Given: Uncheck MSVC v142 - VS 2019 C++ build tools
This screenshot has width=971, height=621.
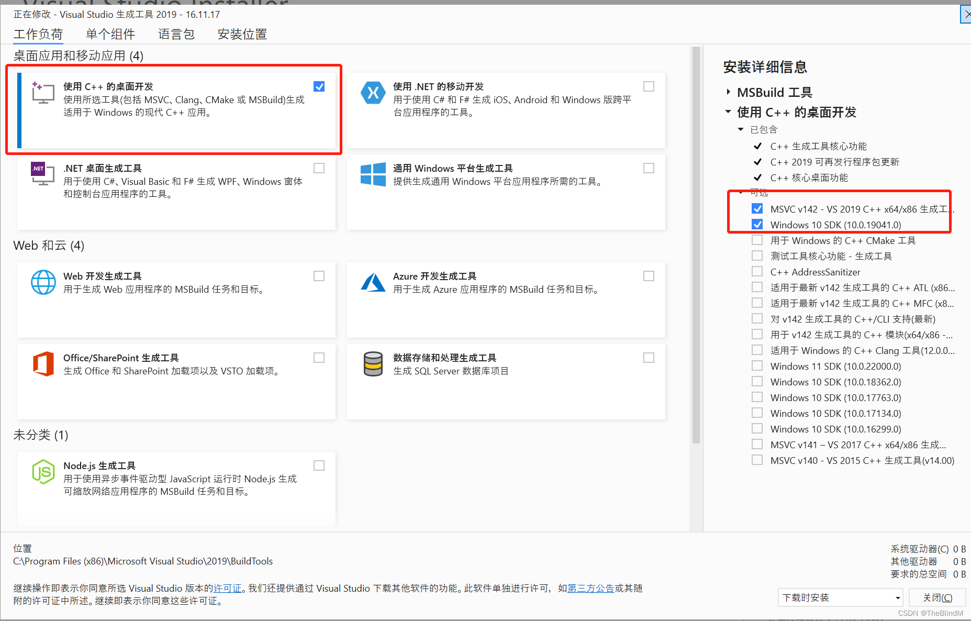Looking at the screenshot, I should click(x=757, y=208).
